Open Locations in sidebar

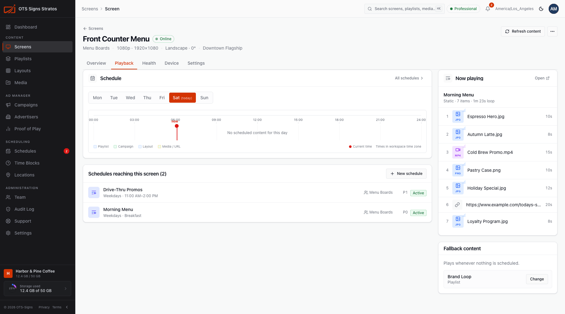click(x=37, y=175)
